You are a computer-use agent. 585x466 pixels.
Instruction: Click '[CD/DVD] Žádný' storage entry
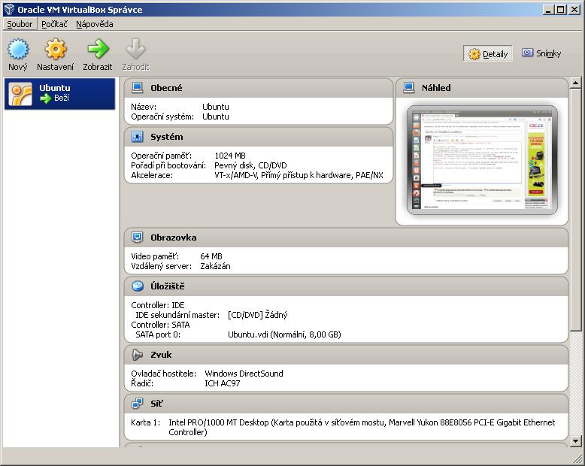click(x=257, y=315)
